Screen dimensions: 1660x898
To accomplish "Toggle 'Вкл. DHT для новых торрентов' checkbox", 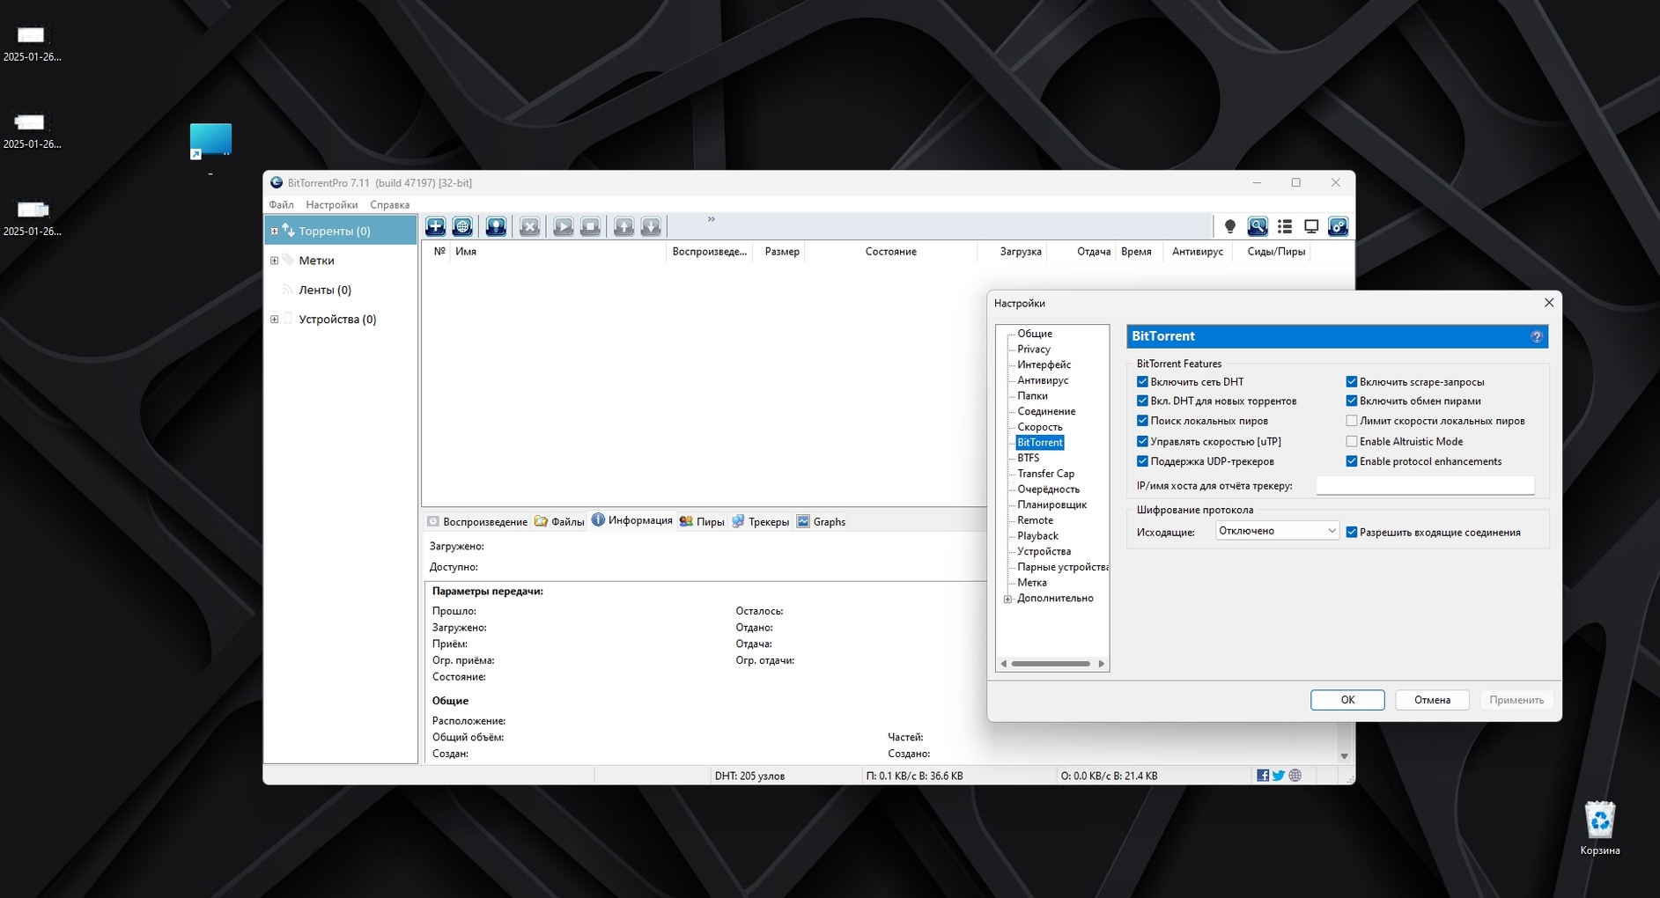I will [x=1142, y=401].
